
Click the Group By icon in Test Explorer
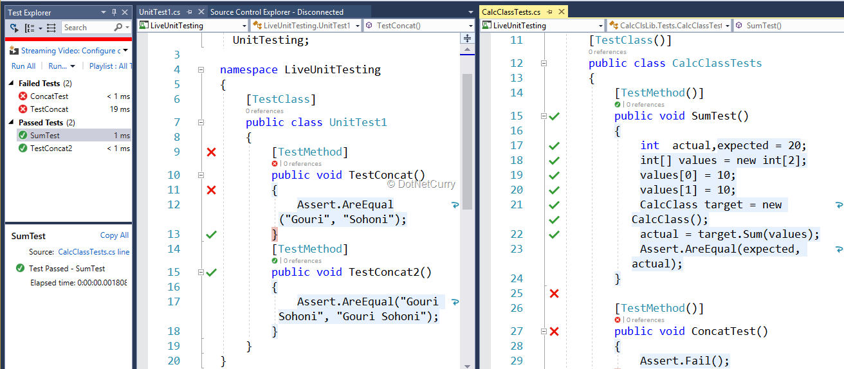(x=29, y=28)
